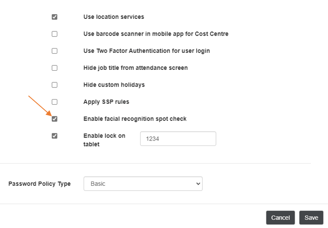Image resolution: width=328 pixels, height=228 pixels.
Task: Open the Password Policy Type dropdown
Action: point(143,184)
